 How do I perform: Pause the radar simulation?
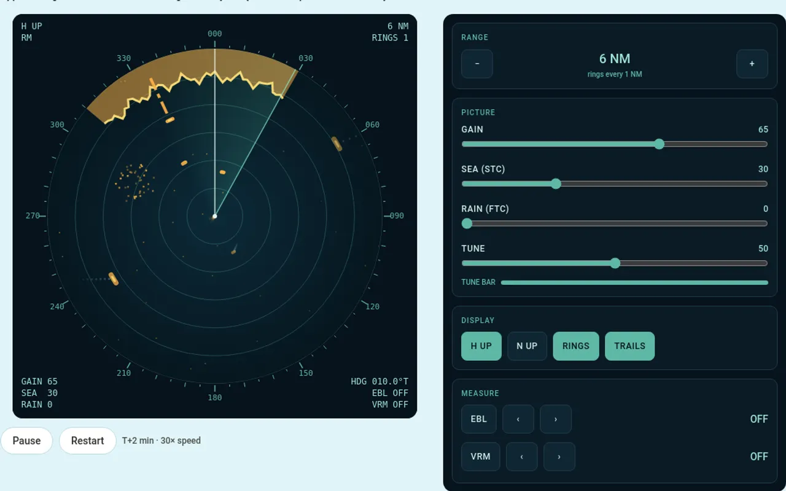[26, 441]
